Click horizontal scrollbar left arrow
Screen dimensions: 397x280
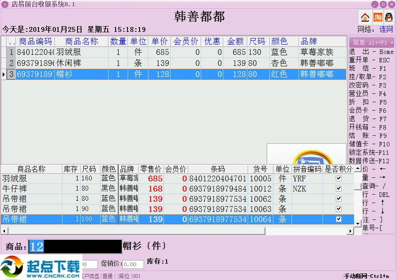click(4, 231)
